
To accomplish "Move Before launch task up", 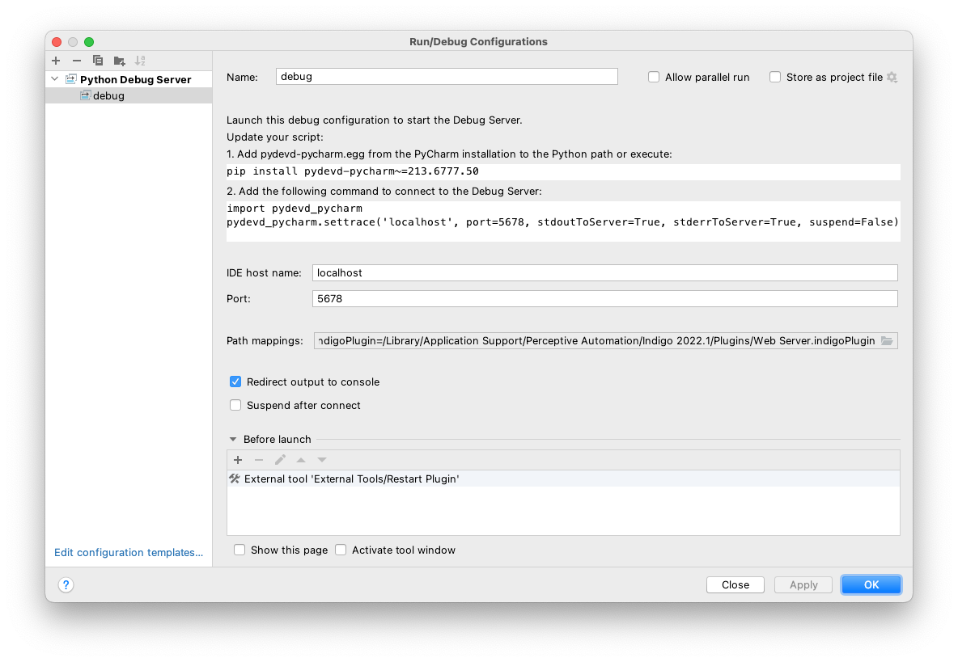I will point(301,459).
